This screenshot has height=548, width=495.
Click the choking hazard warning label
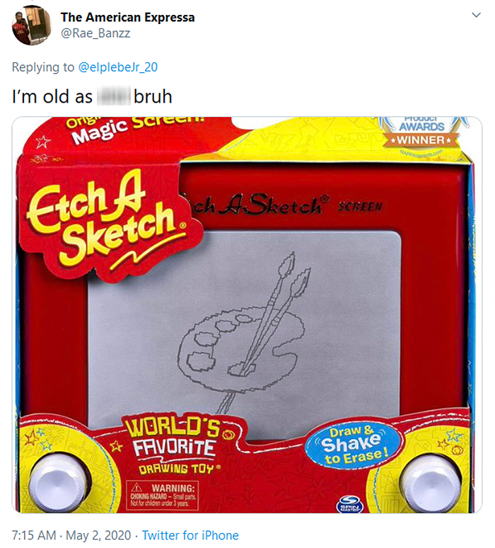[163, 495]
